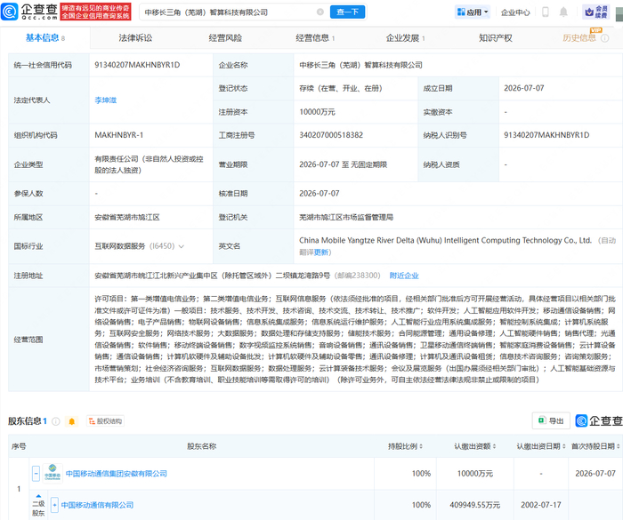This screenshot has width=623, height=520.
Task: Collapse the 中国移动通信集团安徽有限公司 row
Action: 36,473
